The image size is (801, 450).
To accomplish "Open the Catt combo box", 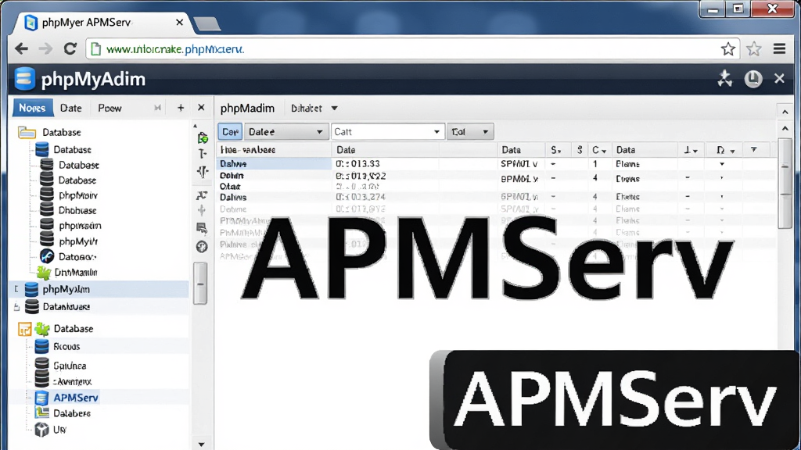I will pyautogui.click(x=387, y=131).
